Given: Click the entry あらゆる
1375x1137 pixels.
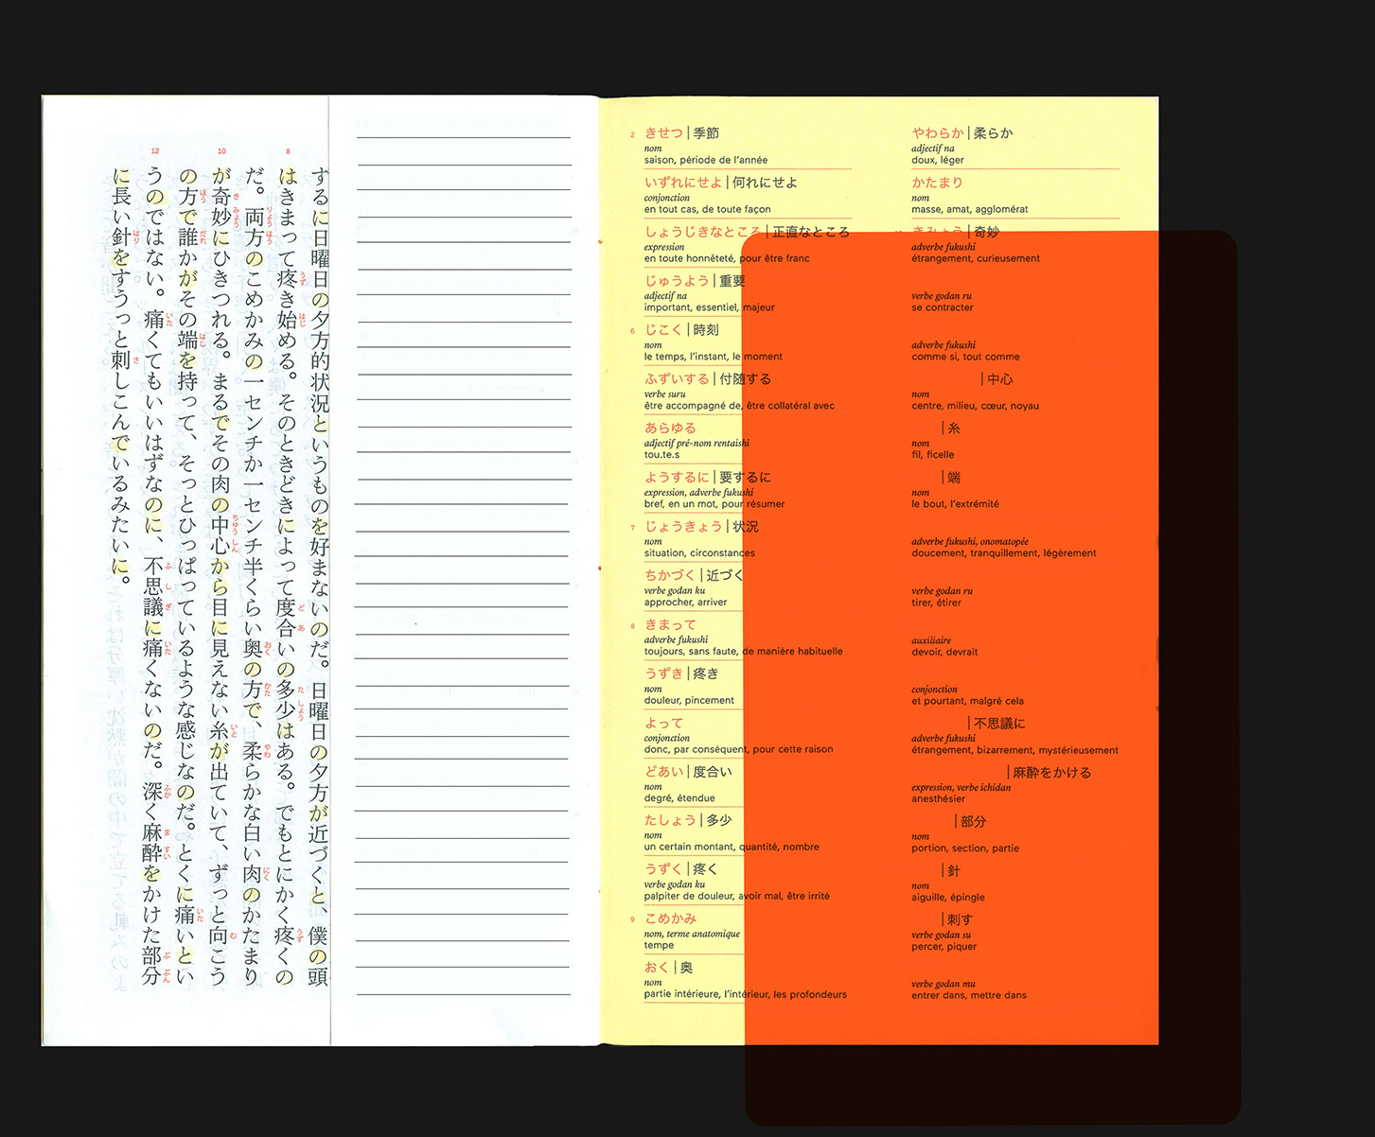Looking at the screenshot, I should pos(670,429).
